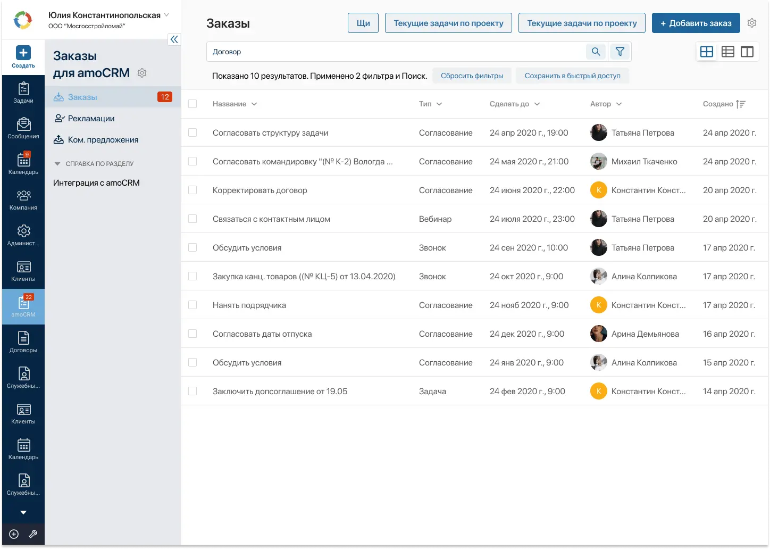Click the Вебинар type cell
This screenshot has width=770, height=549.
point(435,219)
